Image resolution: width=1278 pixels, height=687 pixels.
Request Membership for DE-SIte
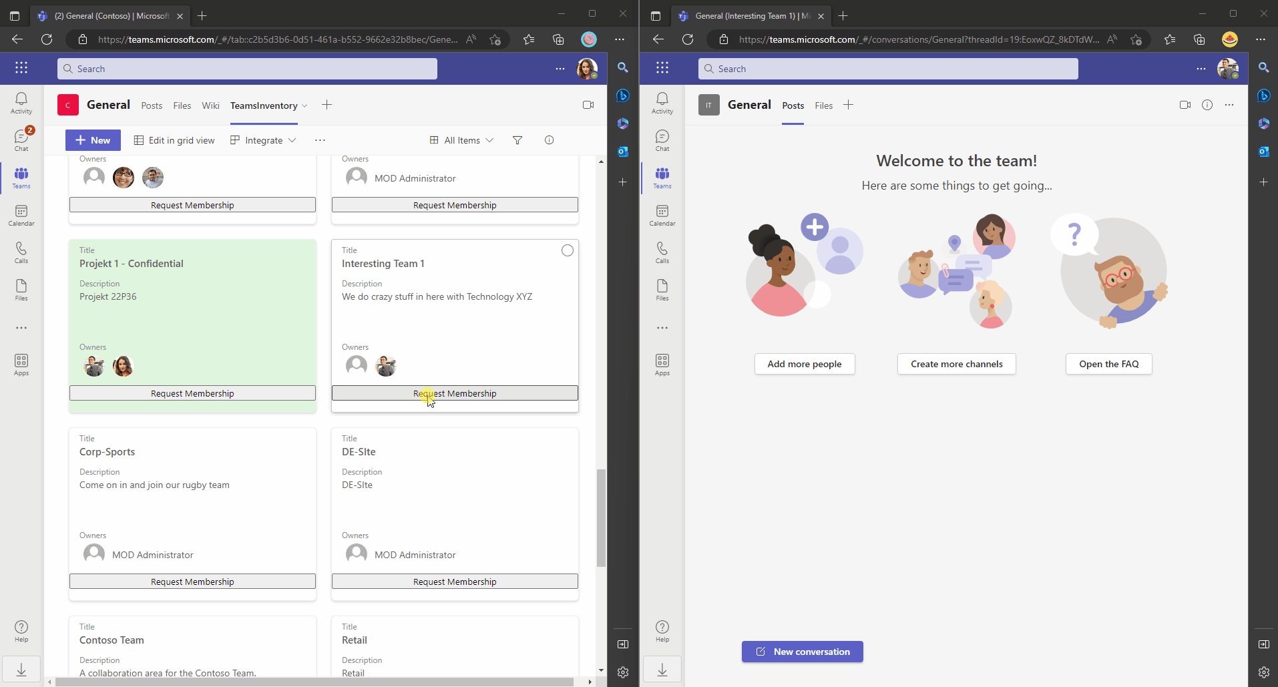pos(455,582)
